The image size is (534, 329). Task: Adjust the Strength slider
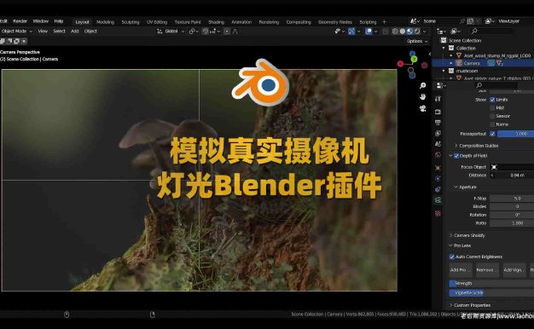tap(491, 283)
